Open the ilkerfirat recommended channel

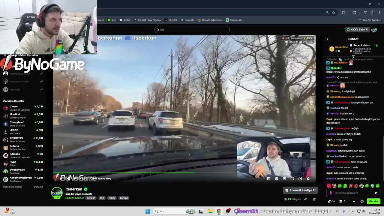pyautogui.click(x=23, y=116)
